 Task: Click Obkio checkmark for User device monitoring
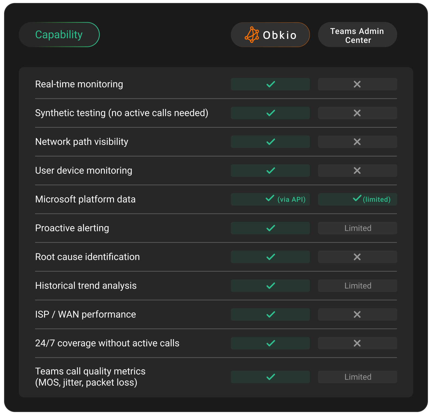[271, 171]
